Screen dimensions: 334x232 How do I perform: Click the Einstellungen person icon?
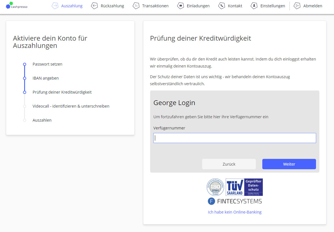[254, 6]
